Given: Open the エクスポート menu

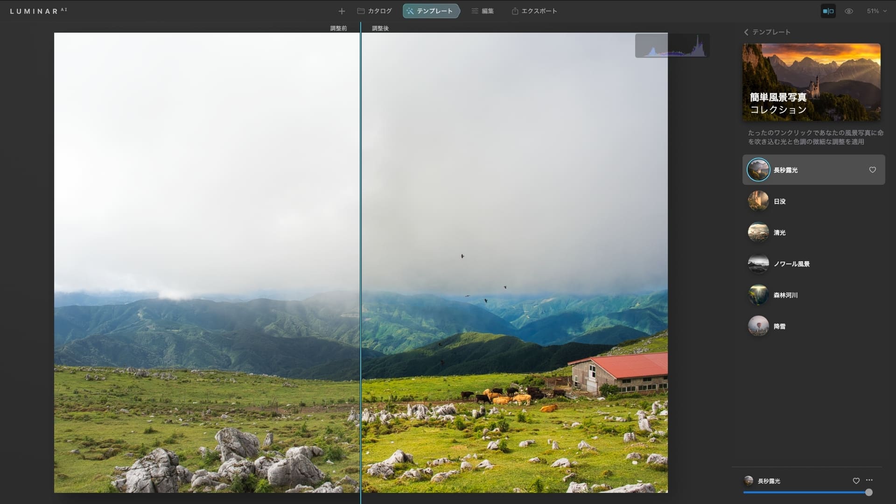Looking at the screenshot, I should [534, 11].
